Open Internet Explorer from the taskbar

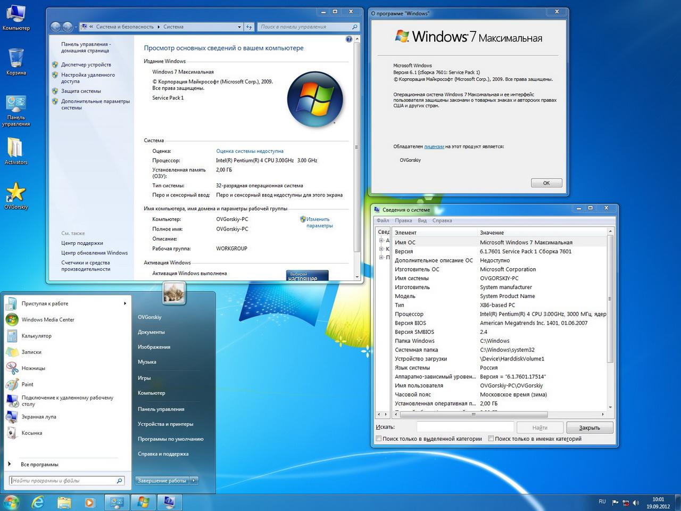coord(38,502)
